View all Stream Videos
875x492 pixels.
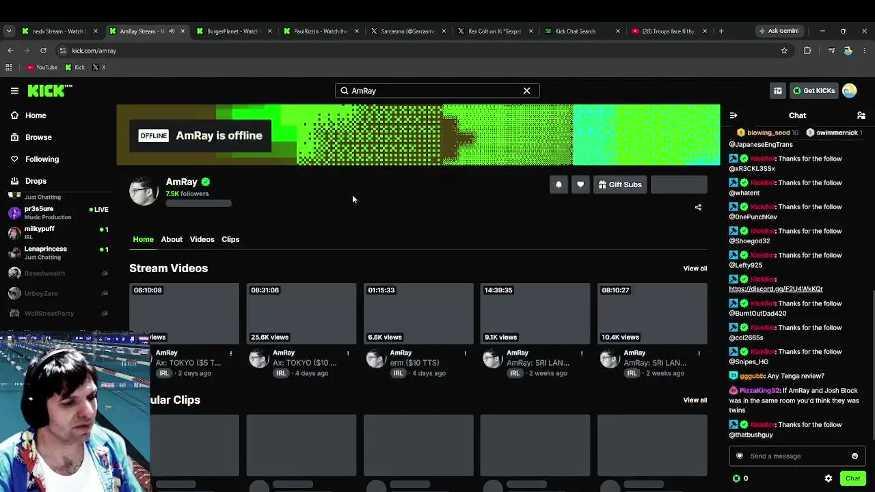[x=695, y=269]
